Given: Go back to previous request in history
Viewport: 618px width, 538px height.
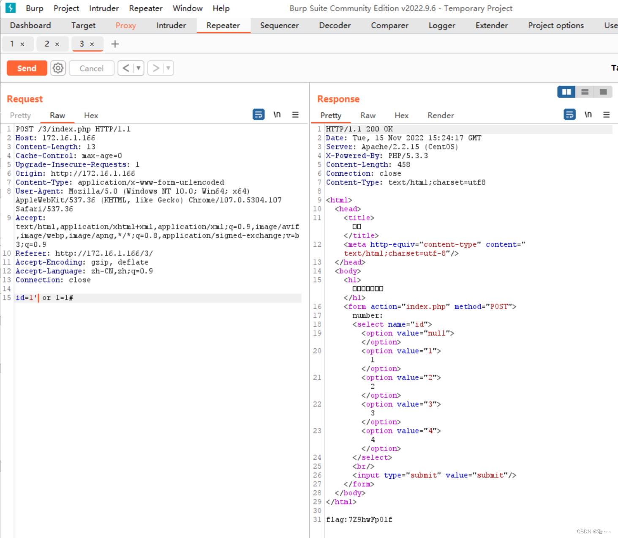Looking at the screenshot, I should 126,68.
